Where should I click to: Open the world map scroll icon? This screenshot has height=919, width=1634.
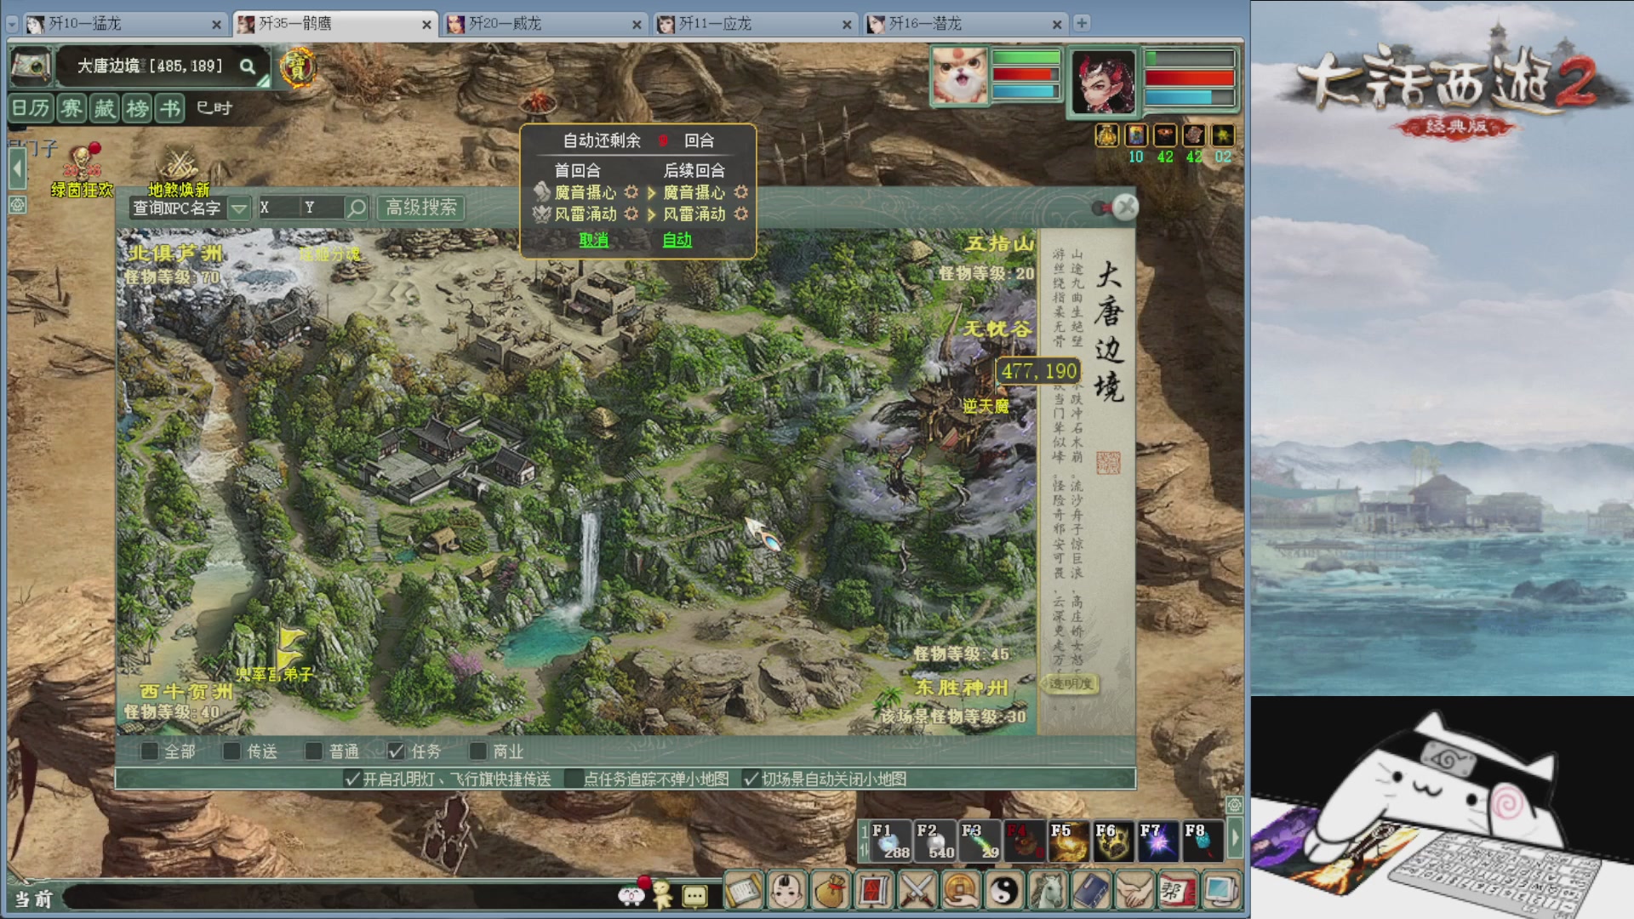pyautogui.click(x=31, y=66)
